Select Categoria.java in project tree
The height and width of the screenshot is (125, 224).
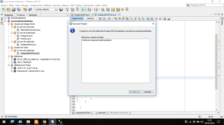pyautogui.click(x=26, y=36)
